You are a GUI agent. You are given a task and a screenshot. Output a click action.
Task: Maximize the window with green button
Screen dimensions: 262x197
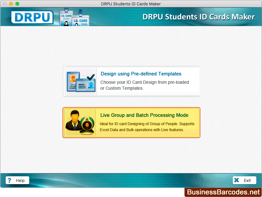(17, 4)
